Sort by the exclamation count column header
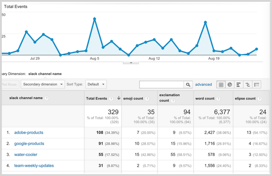This screenshot has width=272, height=176. pos(169,98)
